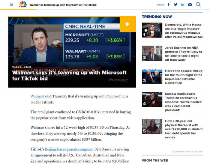Open Kamala Harris blasts Trump story

tap(183, 102)
